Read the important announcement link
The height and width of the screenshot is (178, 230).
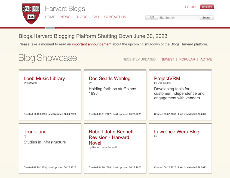click(x=91, y=44)
